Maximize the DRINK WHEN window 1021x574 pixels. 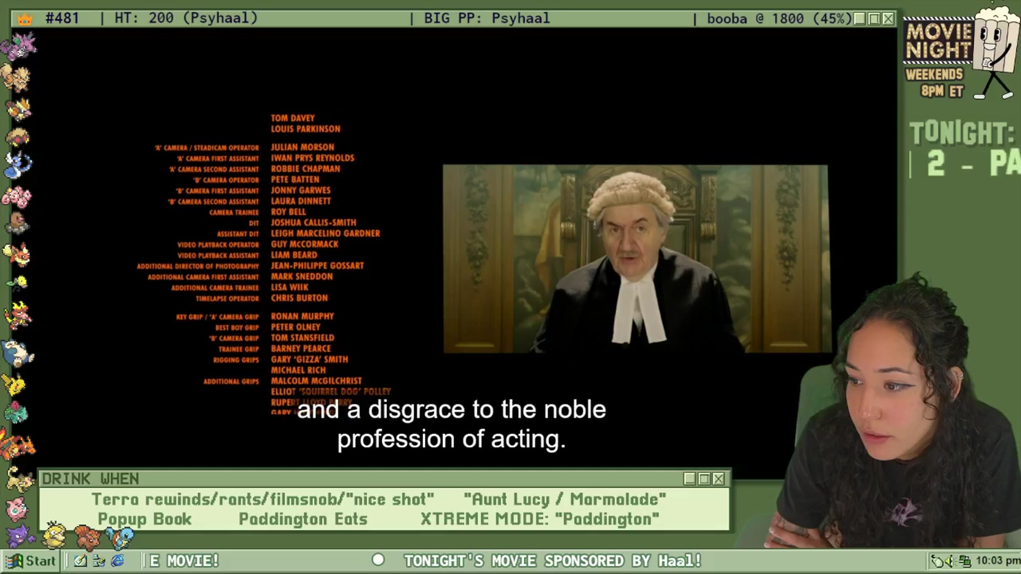point(704,479)
